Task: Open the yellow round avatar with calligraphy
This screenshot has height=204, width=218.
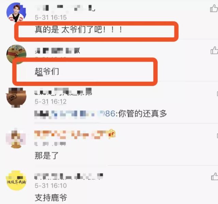Action: [16, 181]
